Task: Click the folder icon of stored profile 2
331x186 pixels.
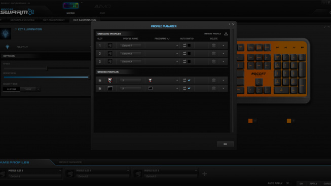Action: pyautogui.click(x=100, y=88)
